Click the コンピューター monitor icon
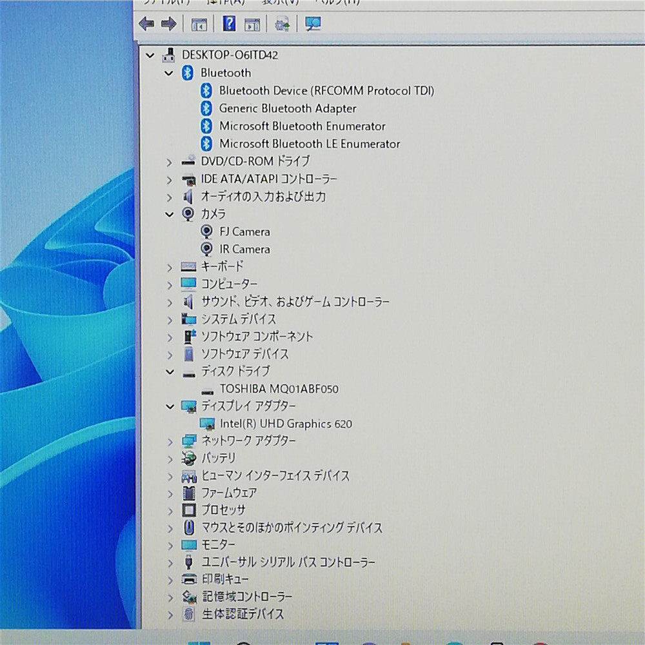 [x=188, y=284]
